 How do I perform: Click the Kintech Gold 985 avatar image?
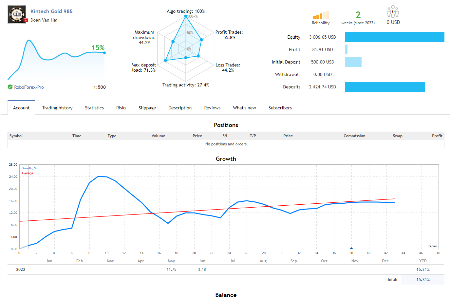coord(16,14)
